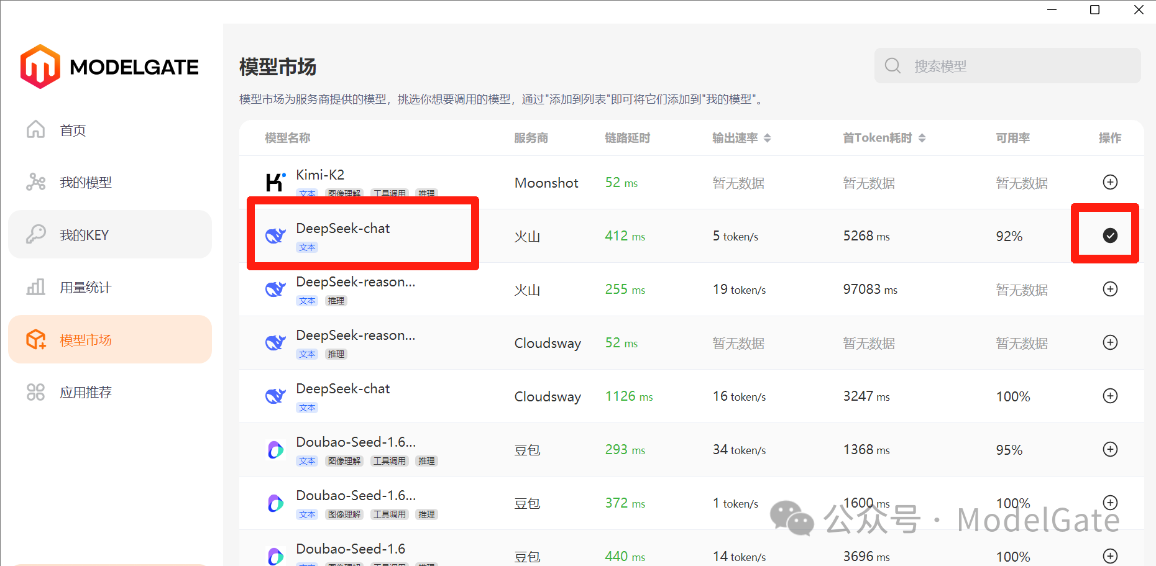Switch to the 模型市场 section
Image resolution: width=1156 pixels, height=566 pixels.
tap(86, 339)
